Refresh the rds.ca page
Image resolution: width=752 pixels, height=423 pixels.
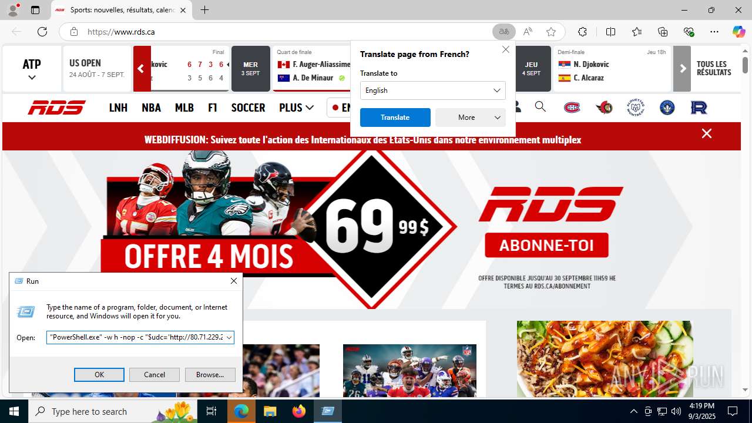tap(42, 32)
